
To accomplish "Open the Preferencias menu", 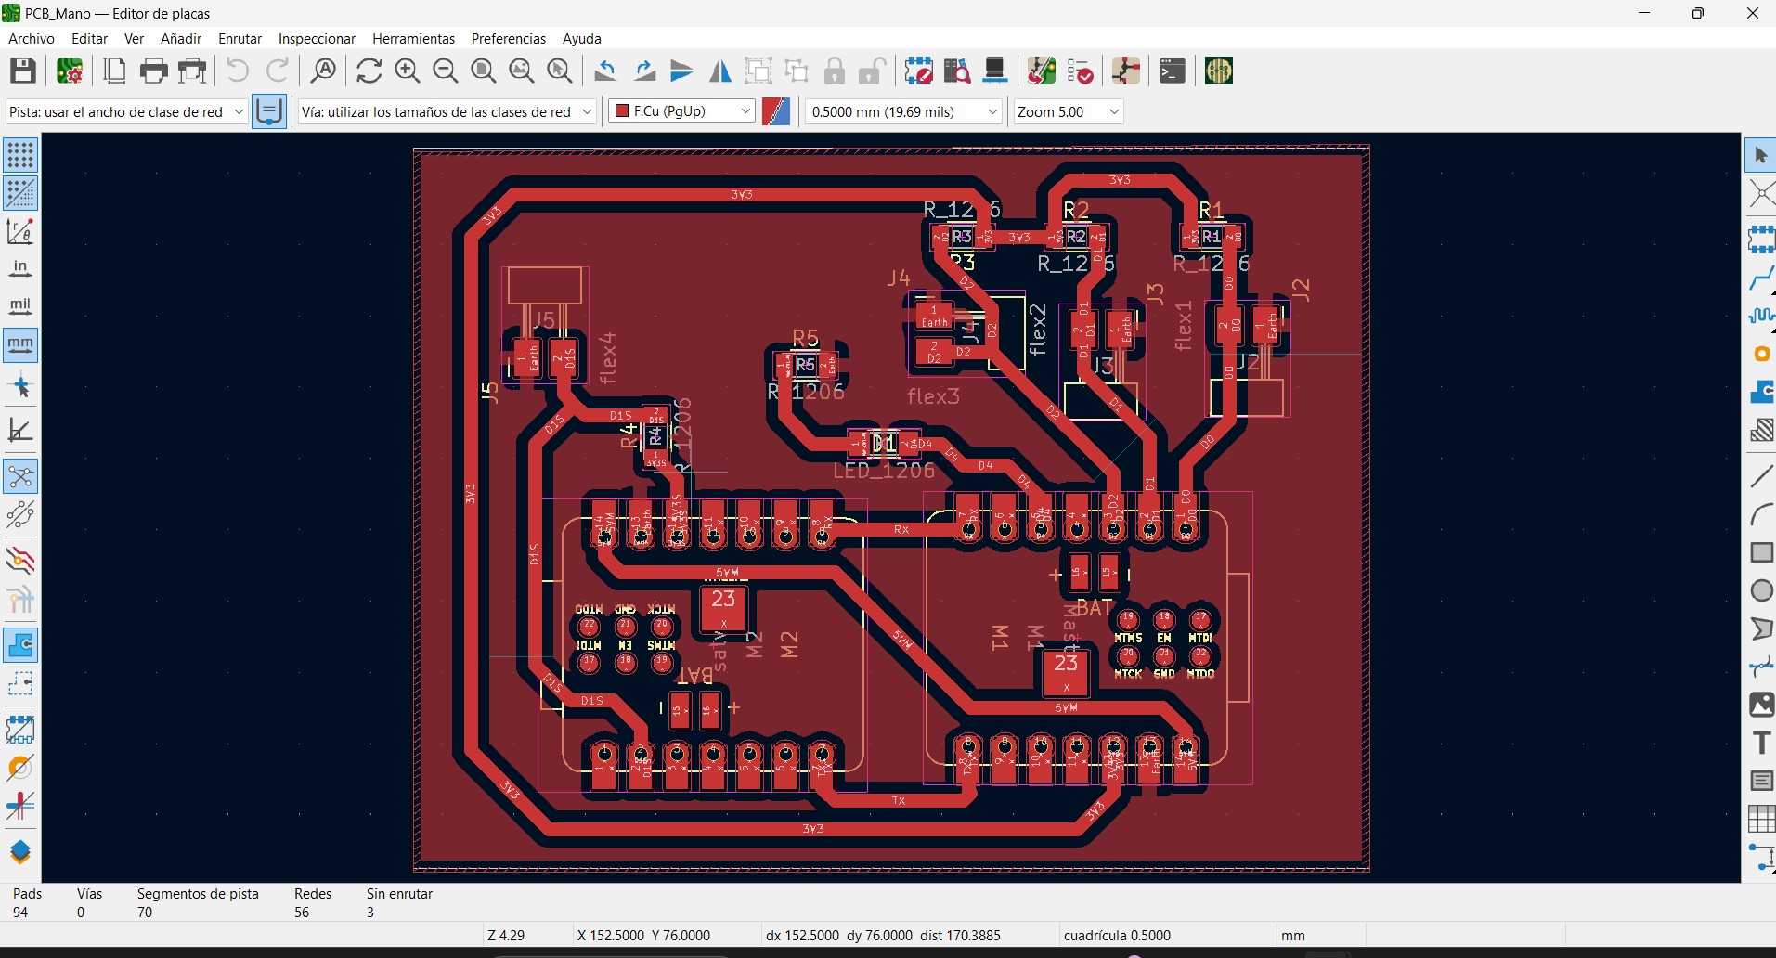I will click(509, 38).
